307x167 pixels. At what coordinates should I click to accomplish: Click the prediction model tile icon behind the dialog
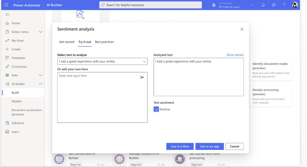point(81,15)
